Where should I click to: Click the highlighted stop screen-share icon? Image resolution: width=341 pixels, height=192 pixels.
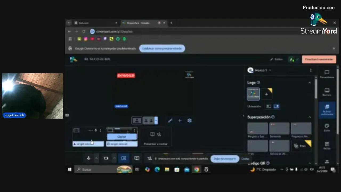point(124,158)
